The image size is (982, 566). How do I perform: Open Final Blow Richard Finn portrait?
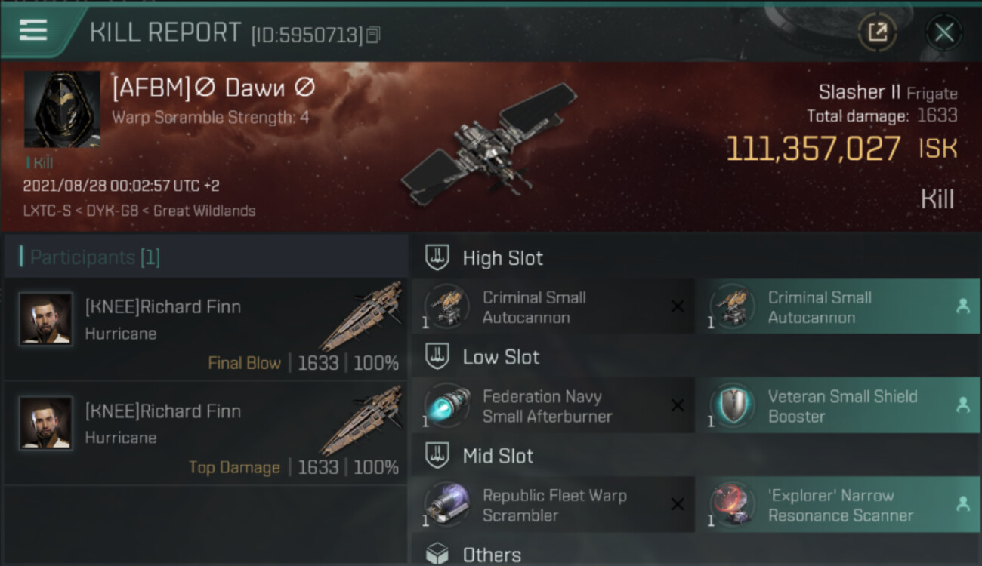click(46, 319)
